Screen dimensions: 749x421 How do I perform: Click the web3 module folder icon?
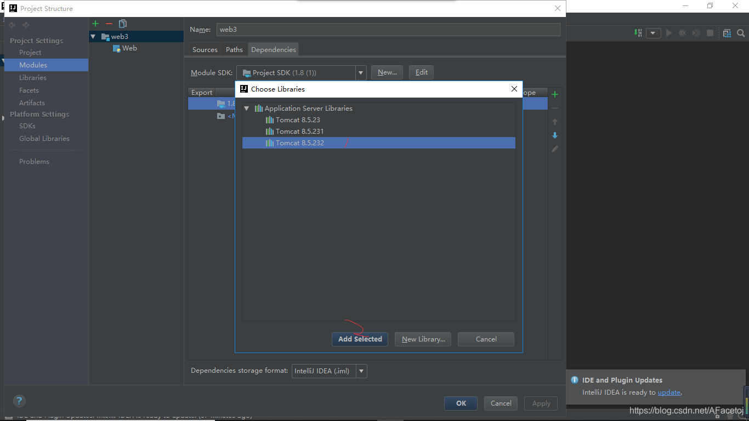pyautogui.click(x=105, y=37)
